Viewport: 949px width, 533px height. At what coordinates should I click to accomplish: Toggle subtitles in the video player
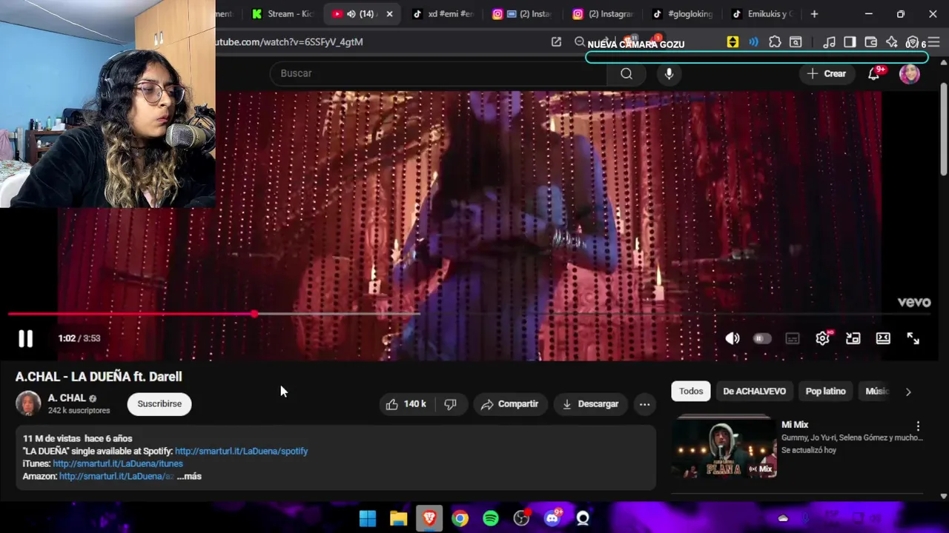[793, 338]
